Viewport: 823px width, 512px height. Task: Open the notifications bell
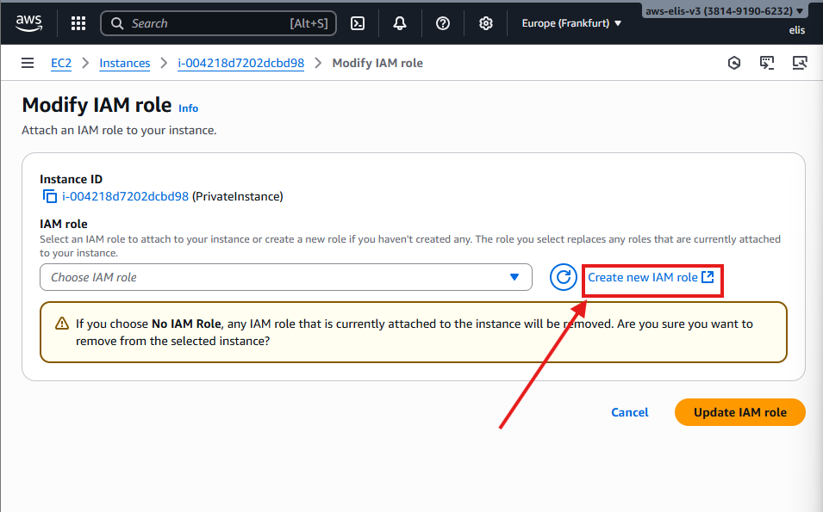click(400, 23)
